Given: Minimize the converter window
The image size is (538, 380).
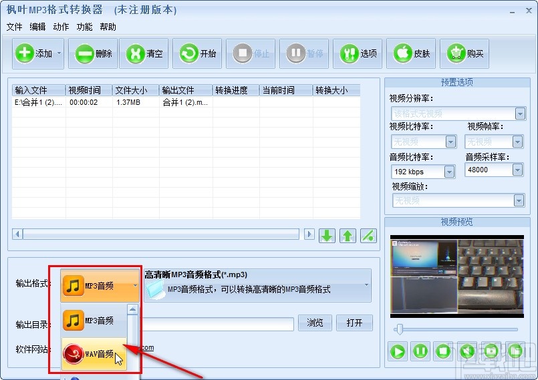Looking at the screenshot, I should 512,11.
